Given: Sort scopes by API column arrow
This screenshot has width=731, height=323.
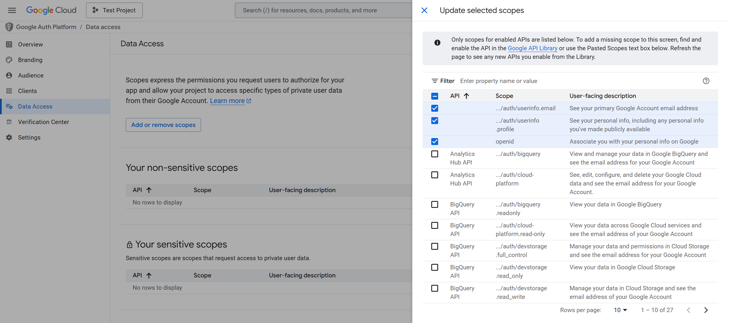Looking at the screenshot, I should click(466, 96).
